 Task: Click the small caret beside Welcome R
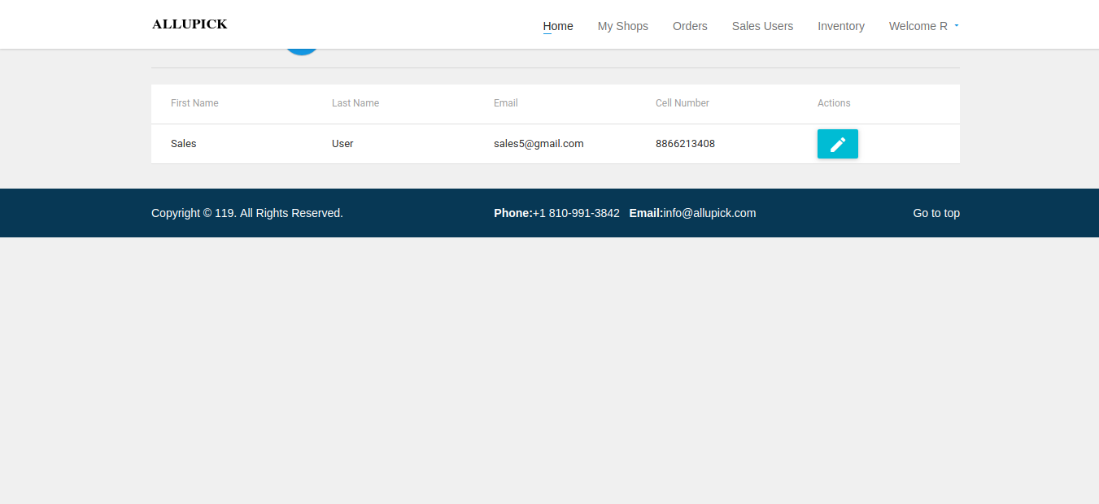[956, 26]
